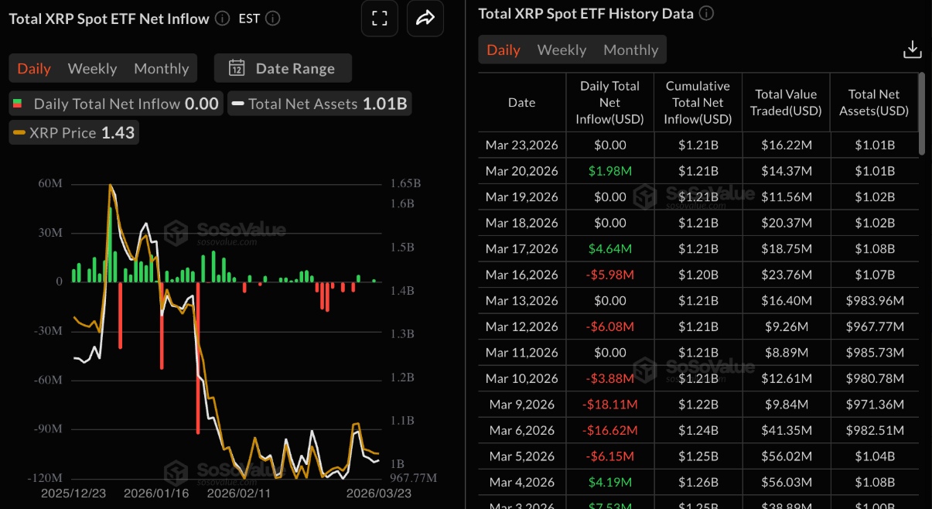
Task: Toggle XRP Price series visibility
Action: tap(74, 132)
